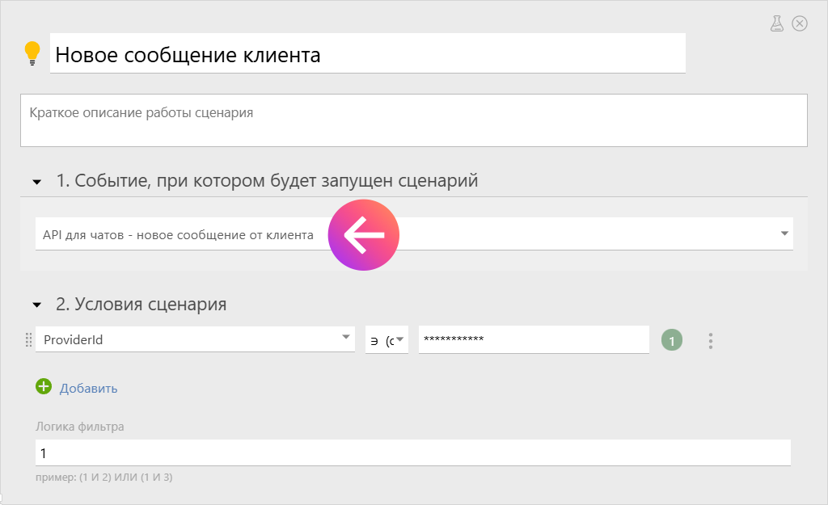Click the pink circular left-arrow icon
The image size is (828, 505).
coord(363,235)
